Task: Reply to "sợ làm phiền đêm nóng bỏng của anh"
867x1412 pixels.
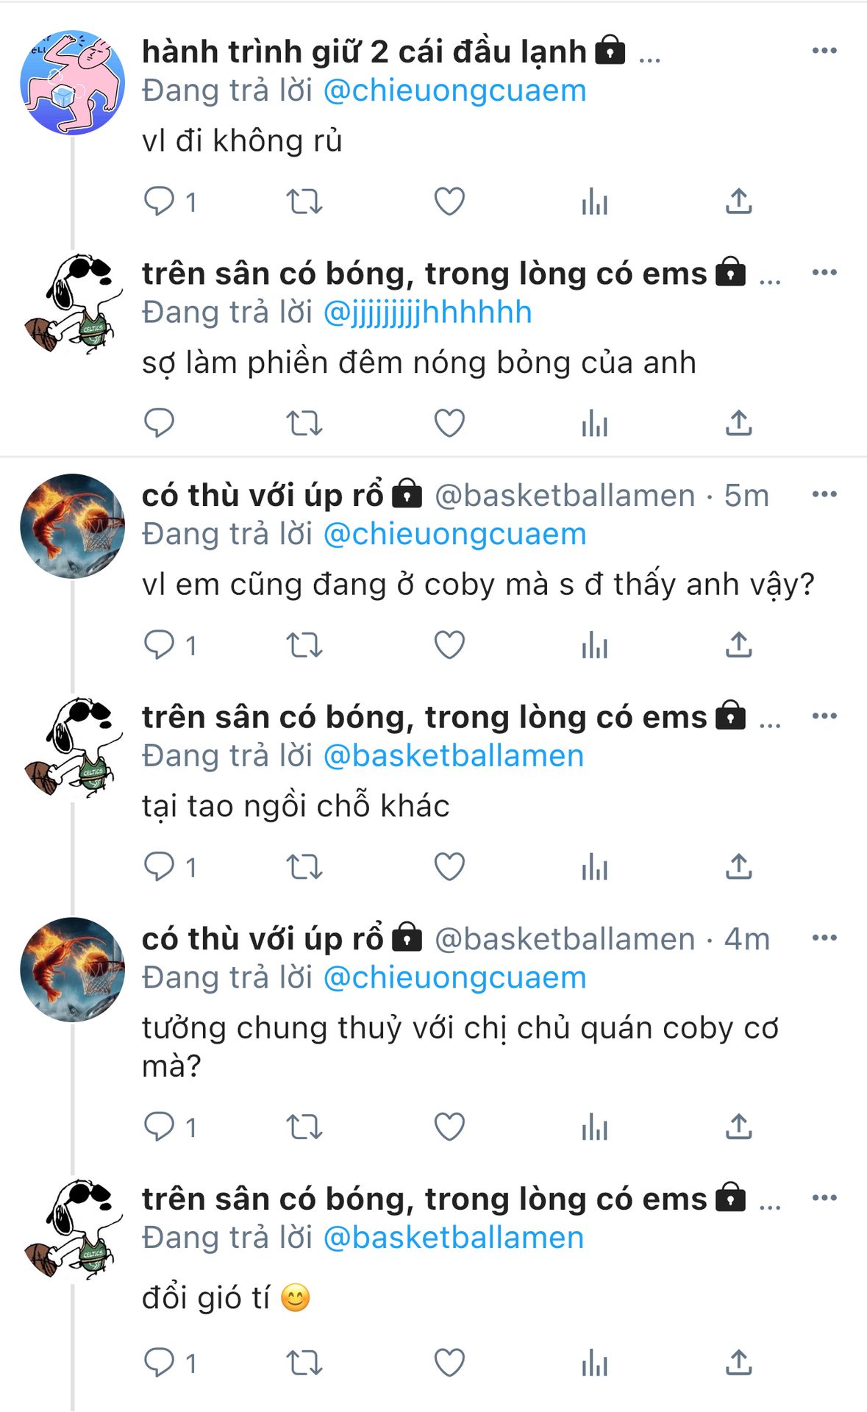Action: [x=159, y=424]
